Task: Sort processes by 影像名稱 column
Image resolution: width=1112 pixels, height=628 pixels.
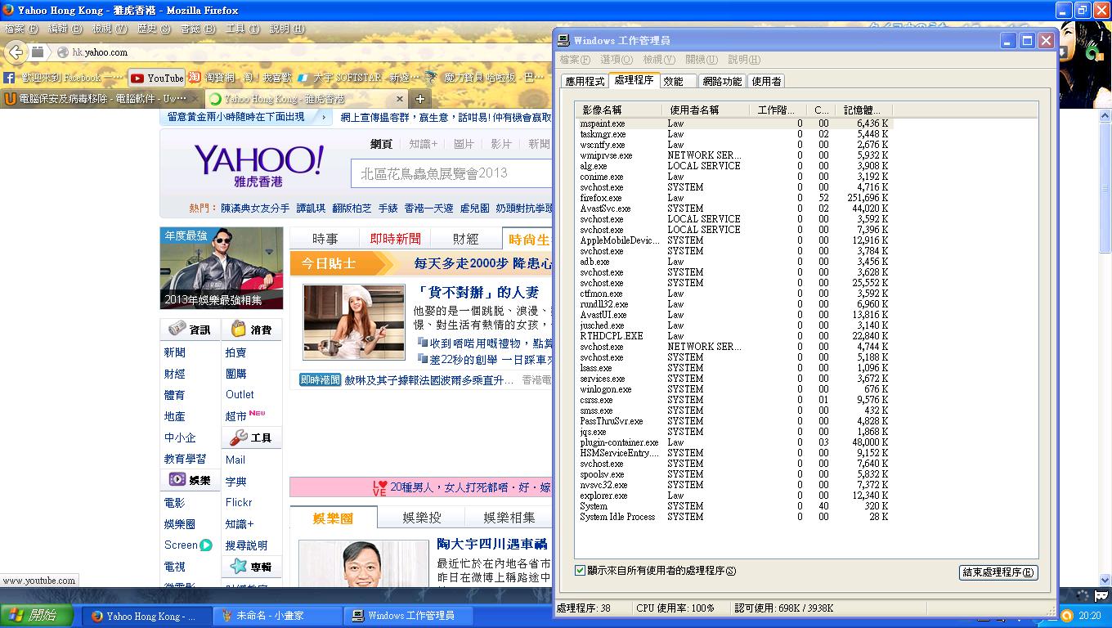Action: (x=619, y=110)
